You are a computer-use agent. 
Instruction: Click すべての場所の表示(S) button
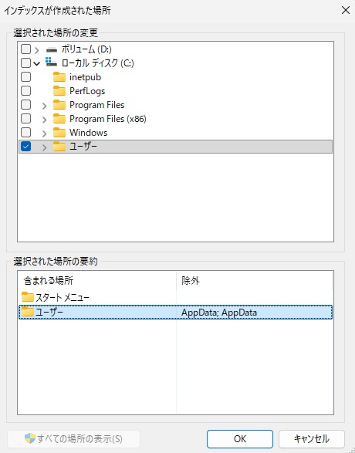(73, 439)
